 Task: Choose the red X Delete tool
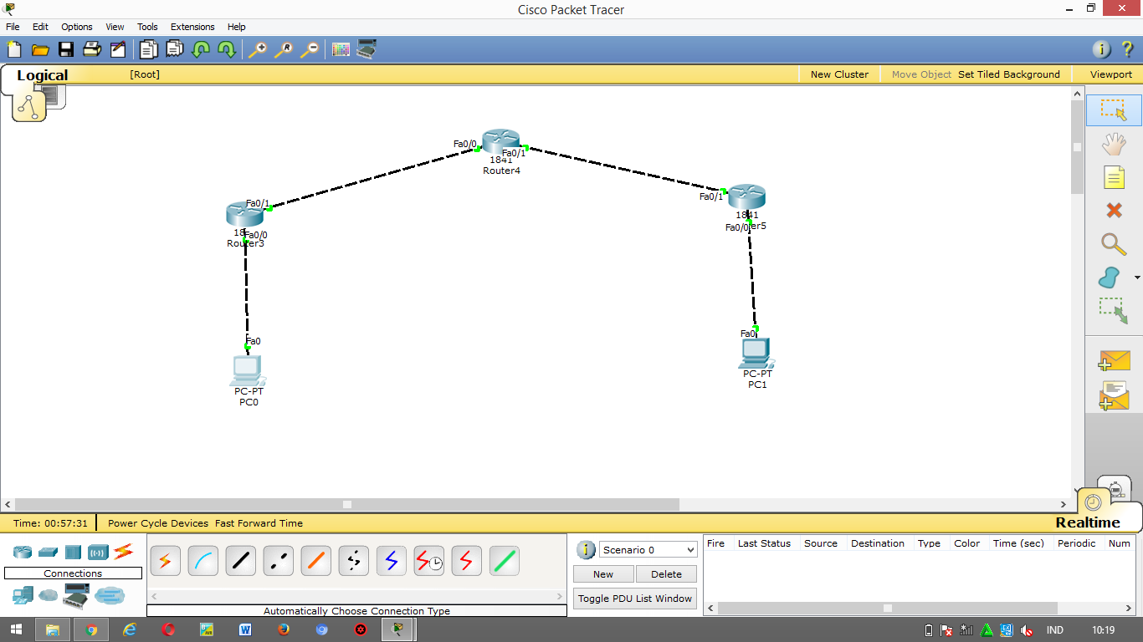click(1114, 211)
